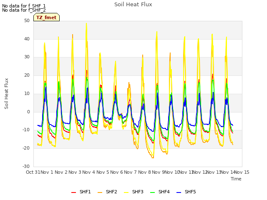Click the 20 y-axis tick label
The width and height of the screenshot is (267, 200).
(27, 75)
